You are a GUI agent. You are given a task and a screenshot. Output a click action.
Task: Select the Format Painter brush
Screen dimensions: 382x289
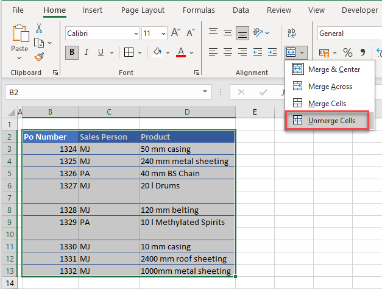coord(40,57)
